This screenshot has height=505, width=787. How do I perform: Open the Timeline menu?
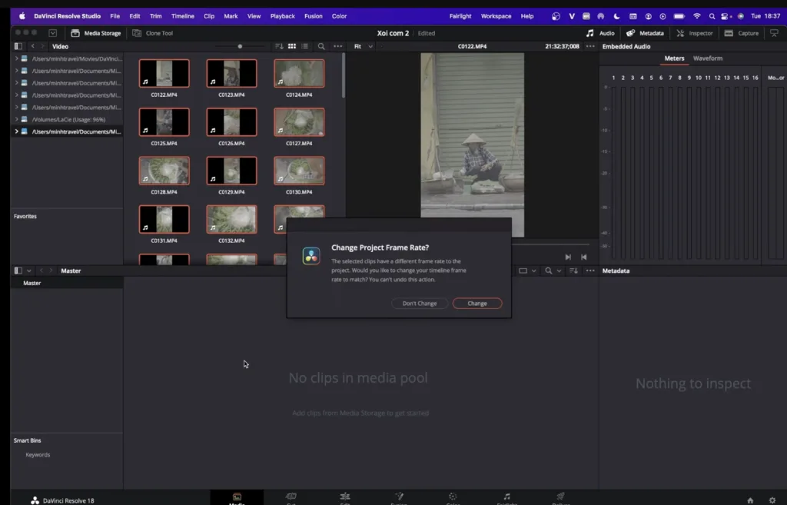(x=183, y=16)
